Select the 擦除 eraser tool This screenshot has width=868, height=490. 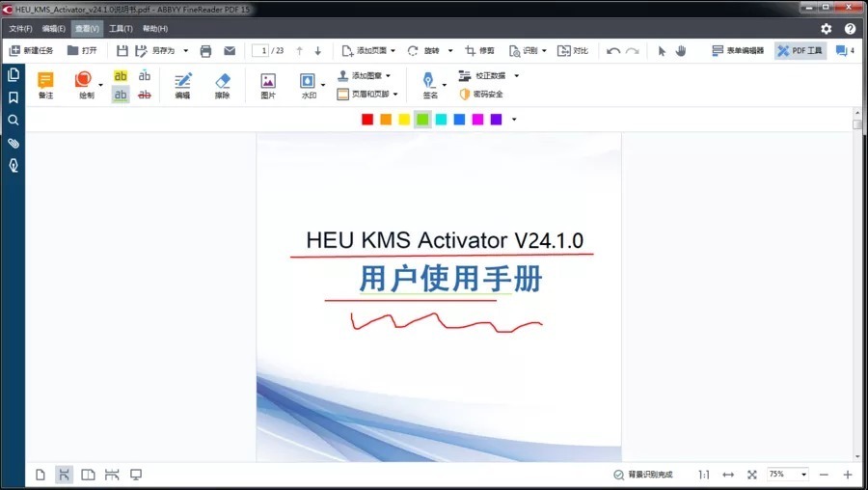[222, 85]
